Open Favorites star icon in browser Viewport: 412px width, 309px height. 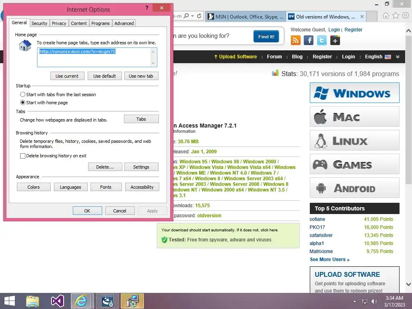pos(396,16)
